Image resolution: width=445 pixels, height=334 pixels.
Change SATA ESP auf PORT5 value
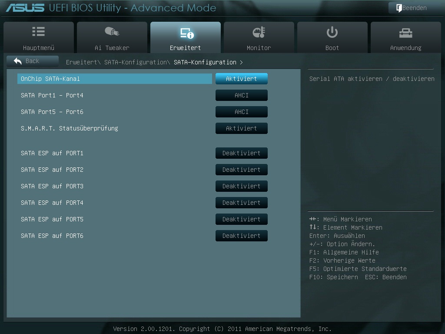point(242,219)
